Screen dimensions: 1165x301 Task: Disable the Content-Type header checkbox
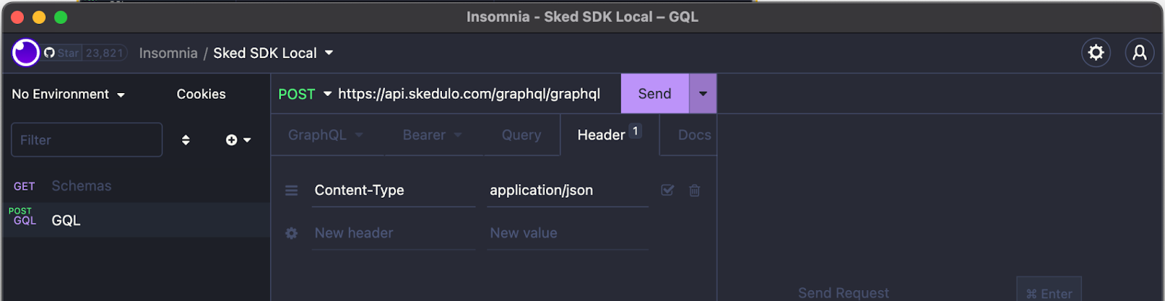(x=667, y=190)
